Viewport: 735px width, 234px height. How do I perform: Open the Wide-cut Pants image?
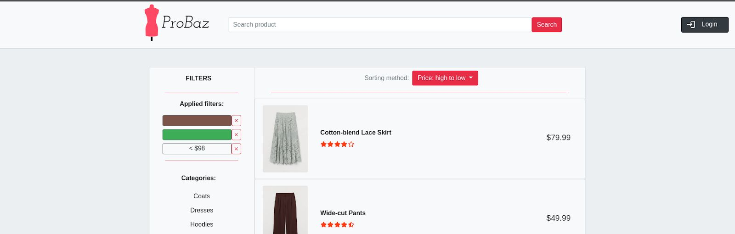click(x=285, y=210)
